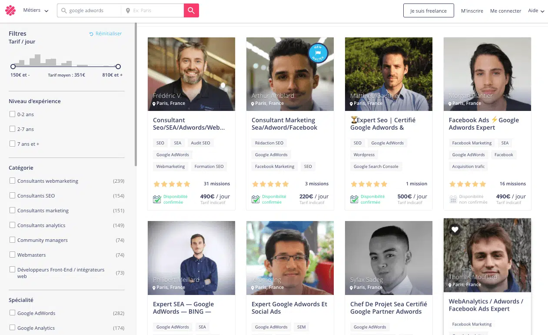Open Matthieu Gauthier's Expert Seo profile title

tap(383, 124)
